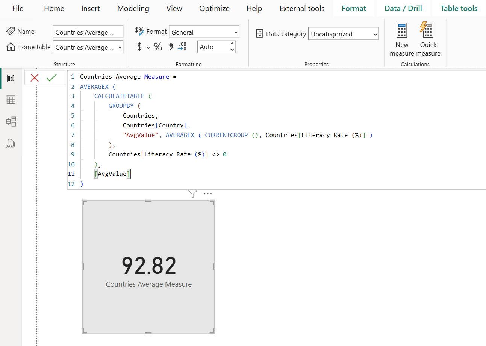
Task: Switch to Model view
Action: [11, 121]
